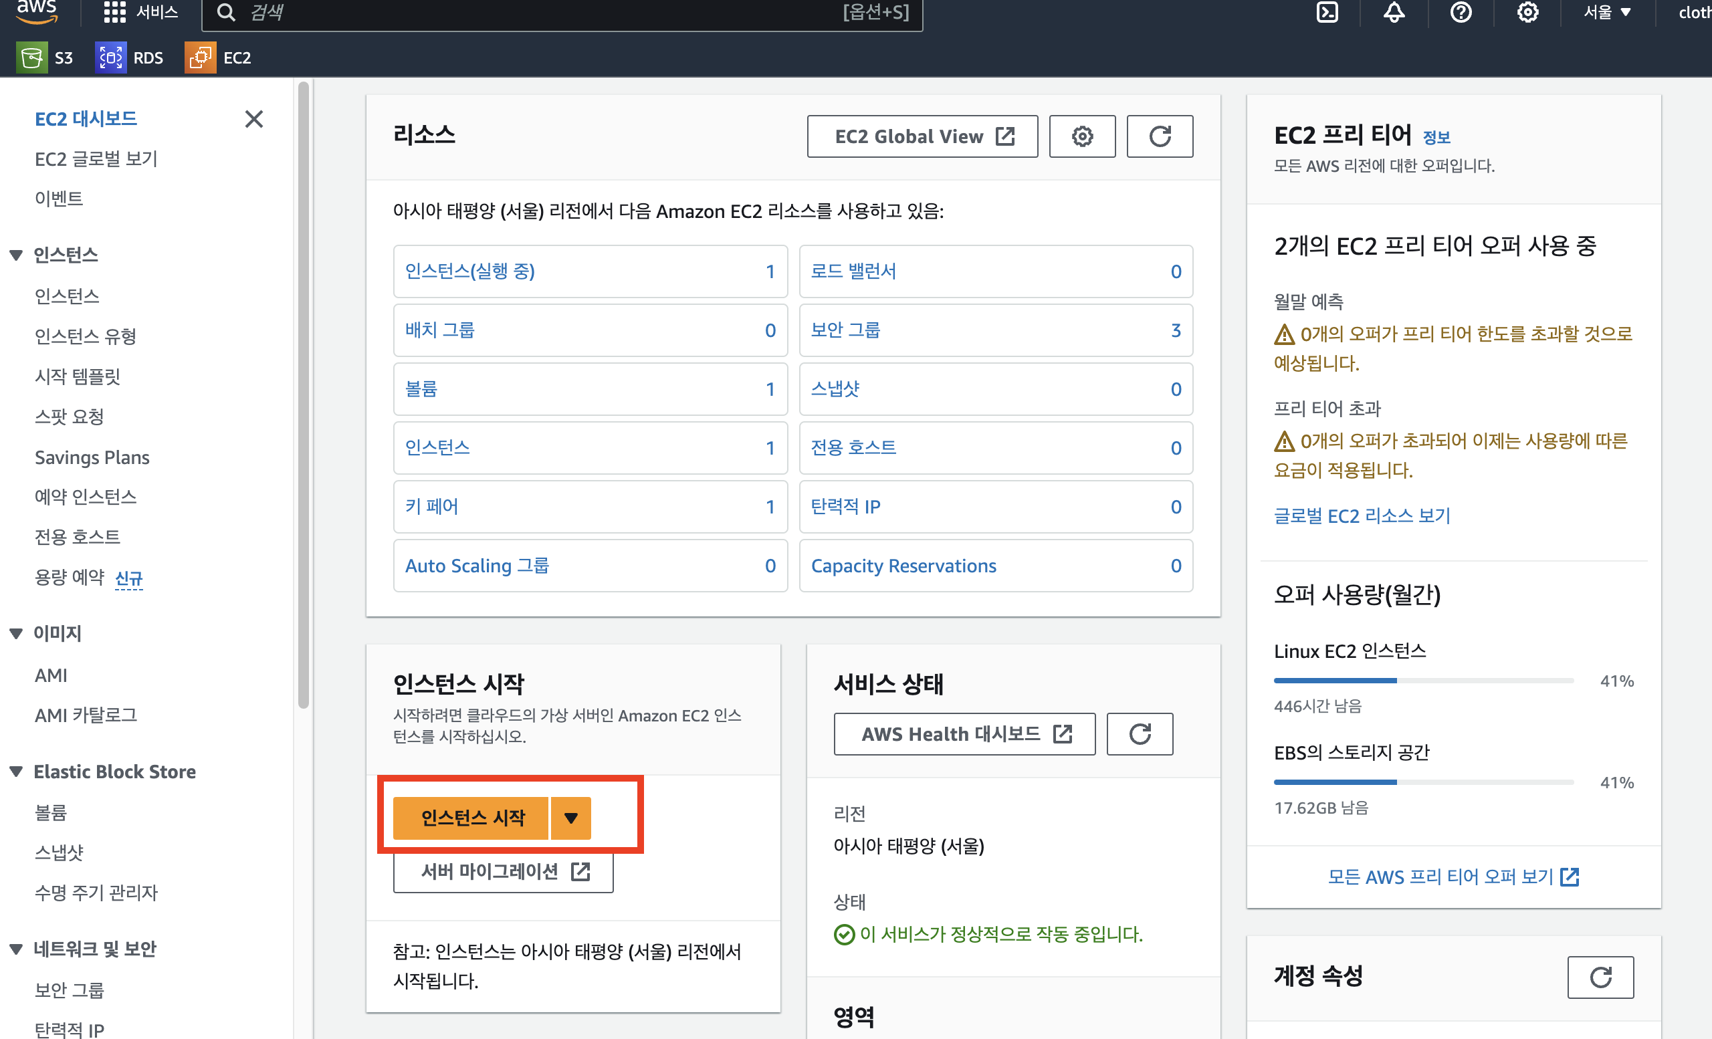Click 모든 AWS 프리 티어 오퍼 보기 link
The width and height of the screenshot is (1712, 1039).
coord(1454,877)
